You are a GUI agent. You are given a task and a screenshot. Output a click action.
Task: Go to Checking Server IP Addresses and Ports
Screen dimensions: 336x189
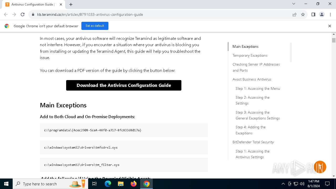click(x=256, y=67)
